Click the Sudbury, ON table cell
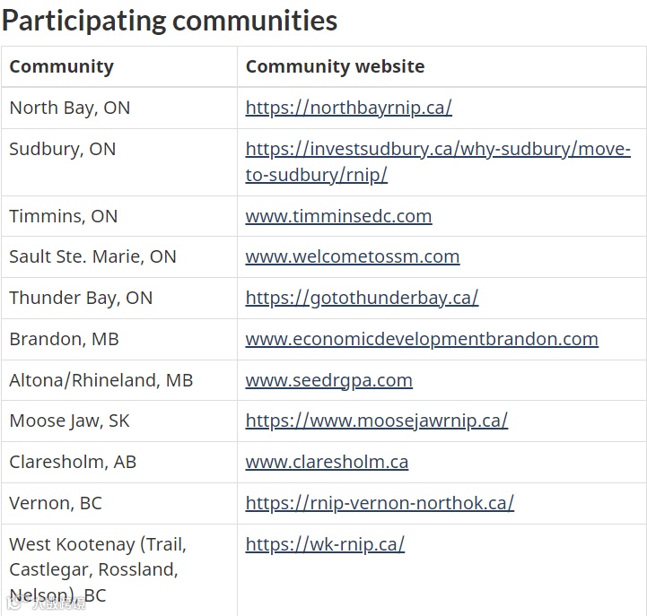The image size is (647, 616). (62, 149)
